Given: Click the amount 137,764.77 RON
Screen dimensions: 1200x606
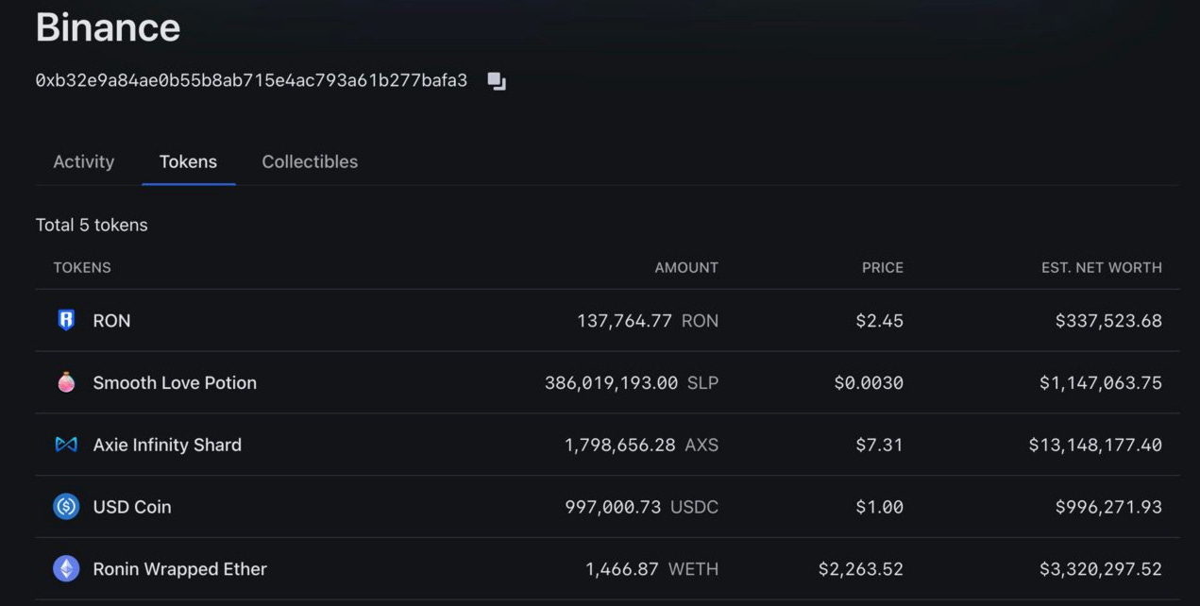Looking at the screenshot, I should coord(648,321).
